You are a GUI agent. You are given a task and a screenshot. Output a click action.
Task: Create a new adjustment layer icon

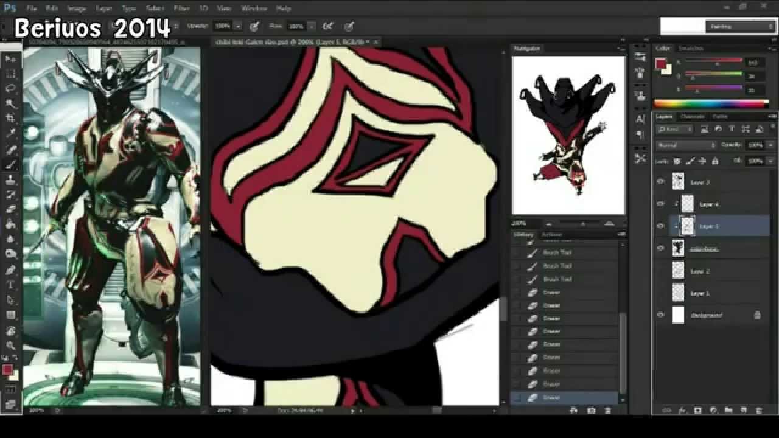pos(713,411)
